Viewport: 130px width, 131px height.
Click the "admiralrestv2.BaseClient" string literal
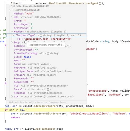[90, 114]
